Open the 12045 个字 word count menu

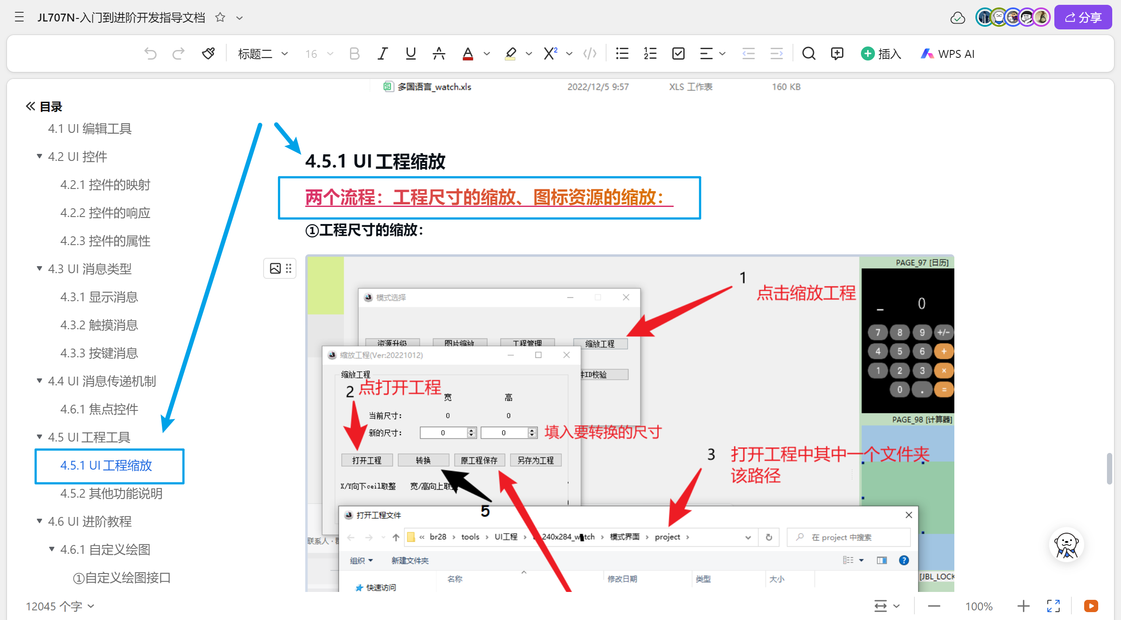pyautogui.click(x=60, y=606)
